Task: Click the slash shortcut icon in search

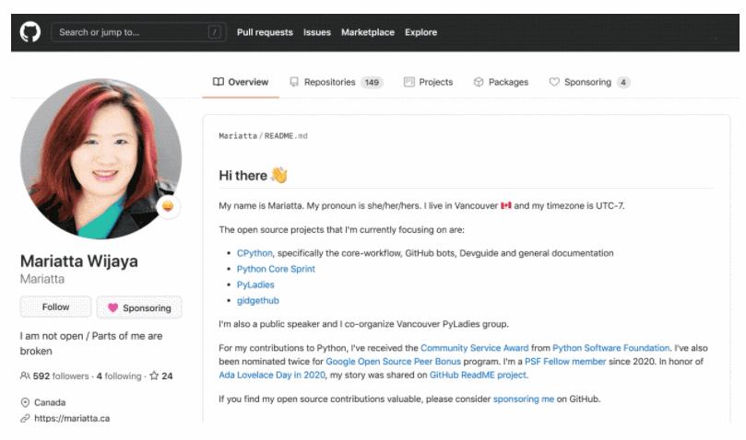Action: pyautogui.click(x=214, y=32)
